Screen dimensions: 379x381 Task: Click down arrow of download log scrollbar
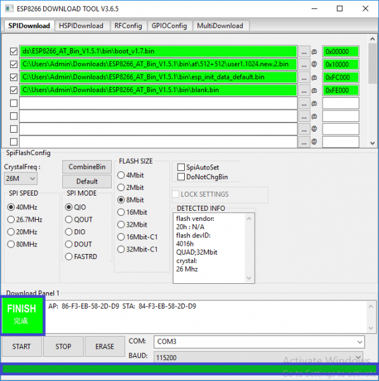[x=371, y=328]
